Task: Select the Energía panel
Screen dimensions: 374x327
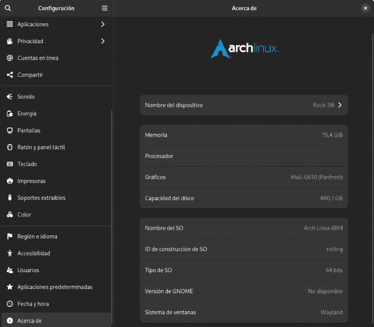Action: tap(56, 114)
